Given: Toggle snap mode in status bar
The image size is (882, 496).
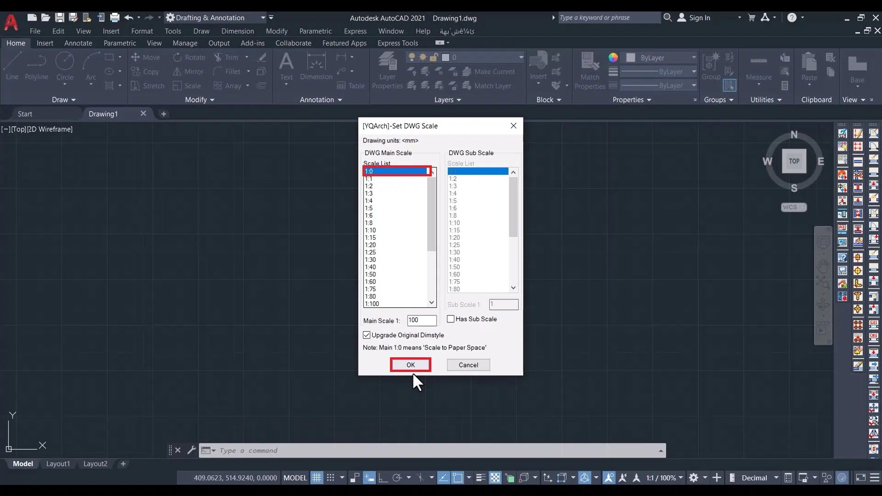Looking at the screenshot, I should point(330,478).
